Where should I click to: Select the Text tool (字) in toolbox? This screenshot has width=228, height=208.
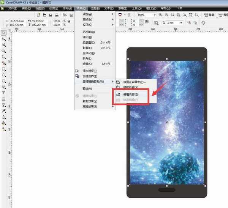(x=4, y=93)
